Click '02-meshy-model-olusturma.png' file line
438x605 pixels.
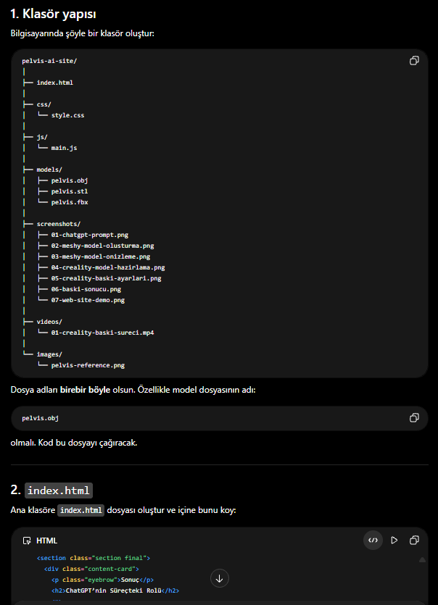click(x=102, y=246)
